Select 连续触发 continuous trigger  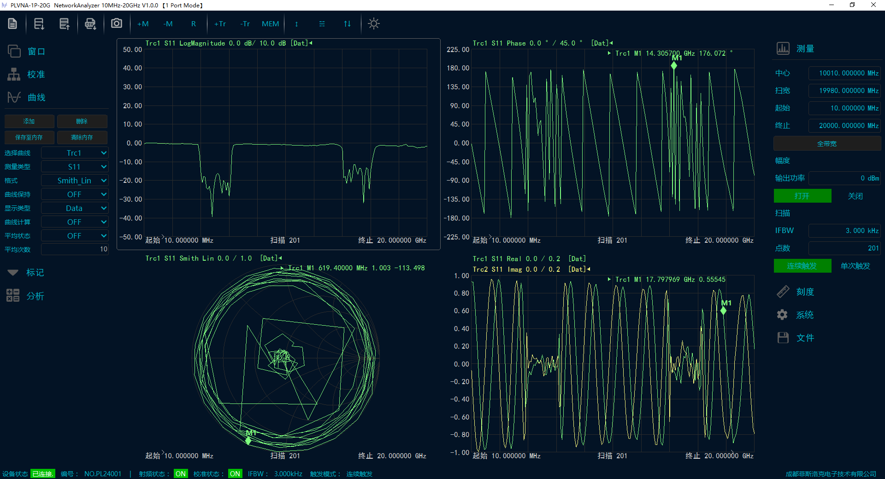[802, 266]
